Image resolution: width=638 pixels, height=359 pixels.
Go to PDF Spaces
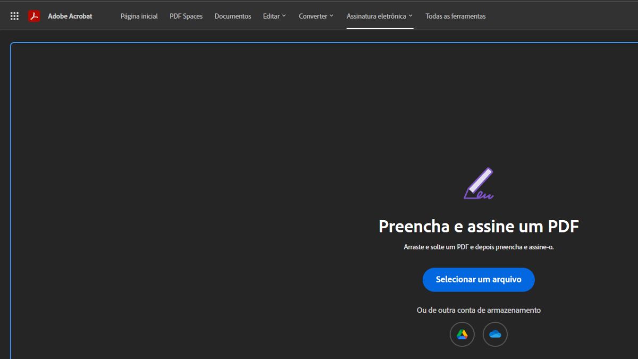[186, 16]
